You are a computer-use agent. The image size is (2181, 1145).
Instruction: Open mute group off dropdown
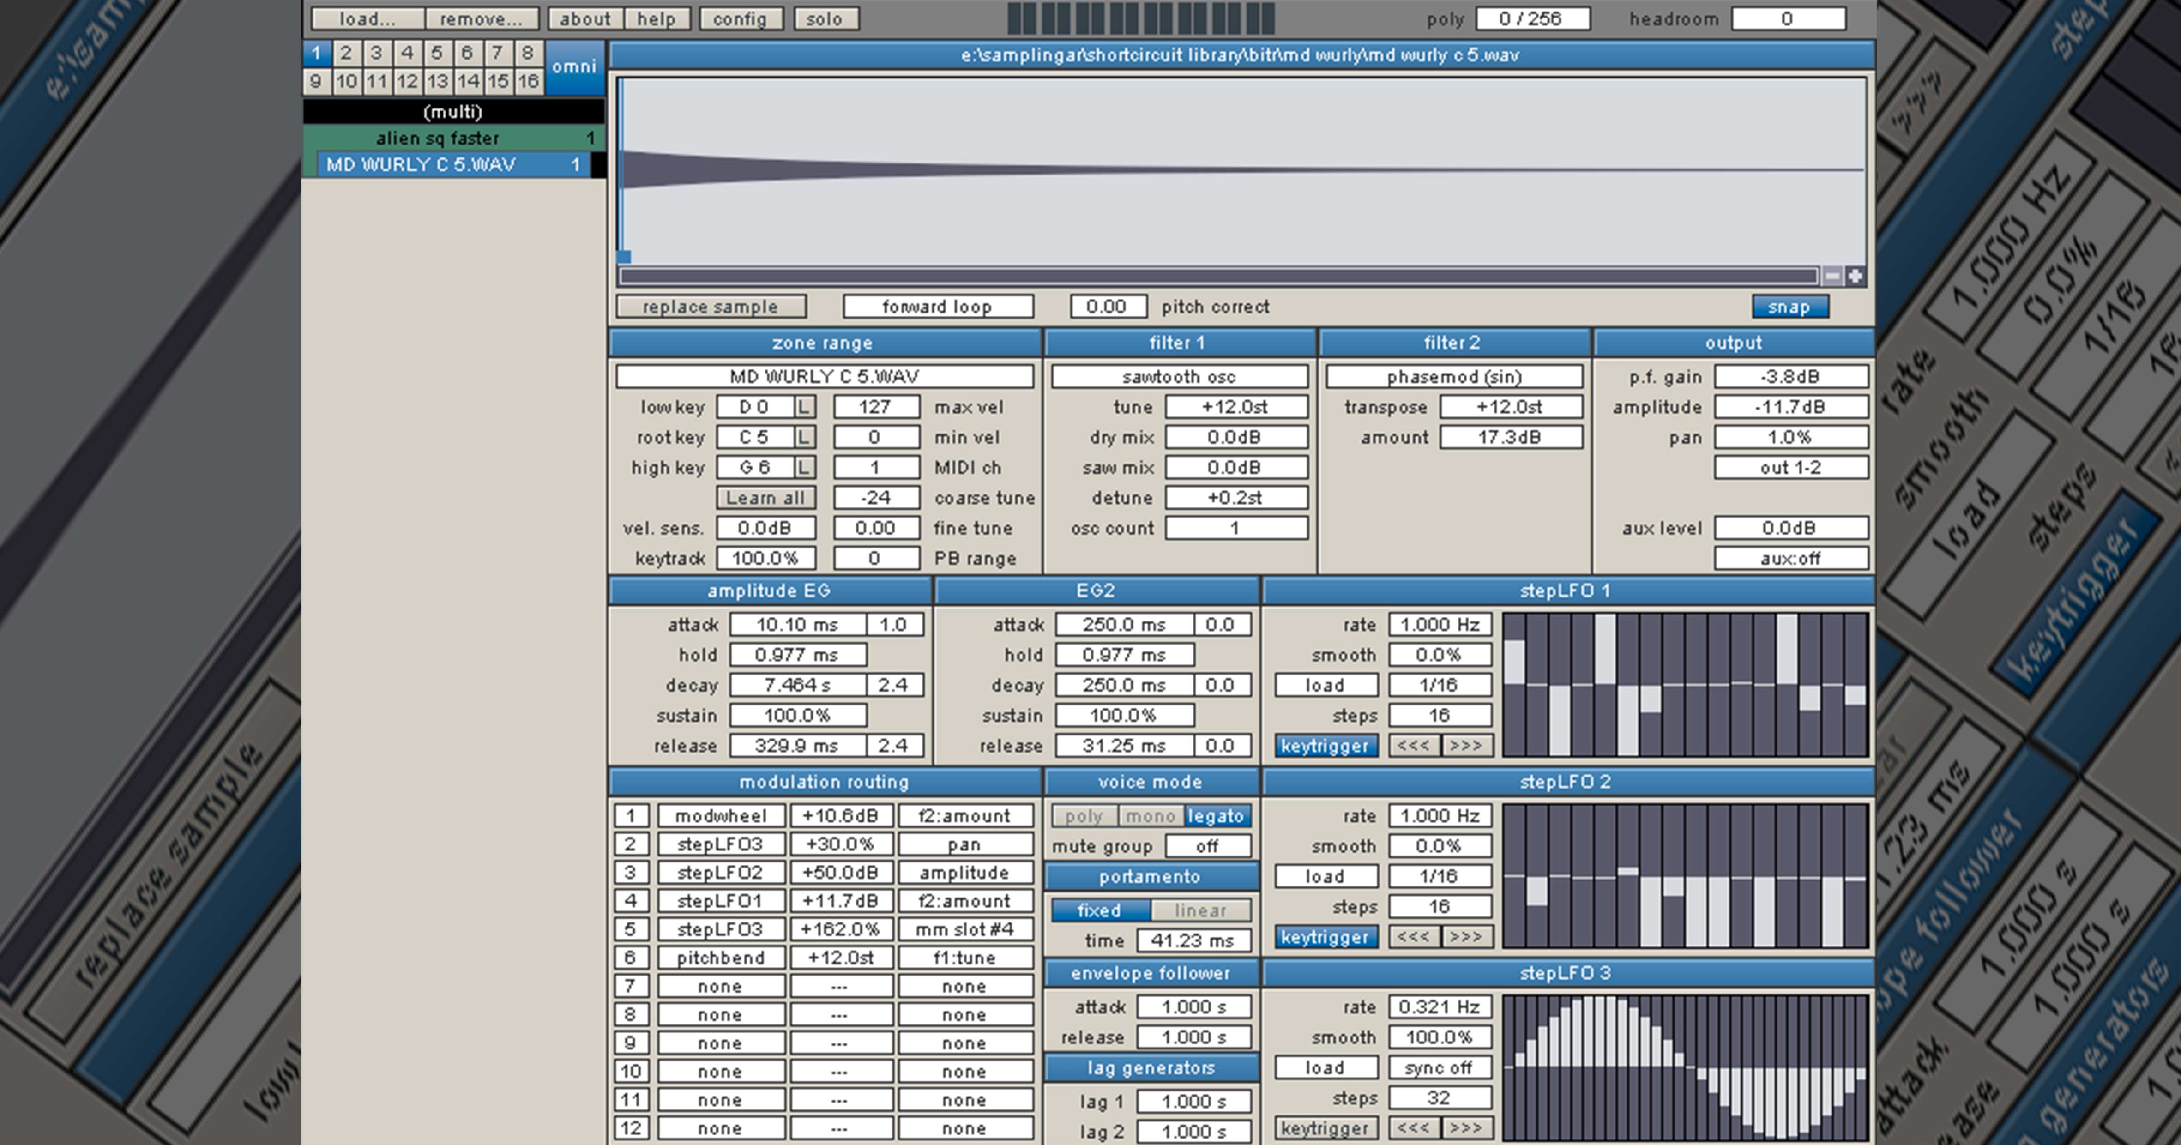(1208, 847)
